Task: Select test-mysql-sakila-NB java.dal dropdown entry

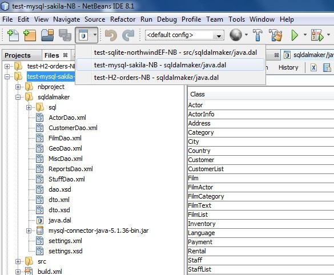Action: click(x=170, y=65)
